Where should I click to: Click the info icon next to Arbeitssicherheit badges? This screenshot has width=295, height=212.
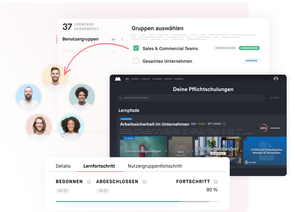(x=224, y=124)
